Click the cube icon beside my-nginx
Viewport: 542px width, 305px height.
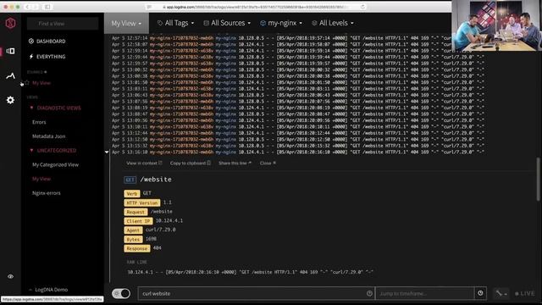pyautogui.click(x=263, y=23)
